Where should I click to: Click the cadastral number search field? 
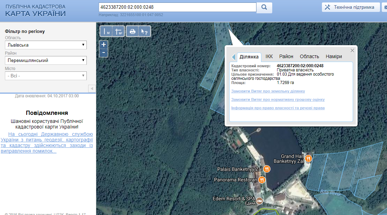coord(177,7)
